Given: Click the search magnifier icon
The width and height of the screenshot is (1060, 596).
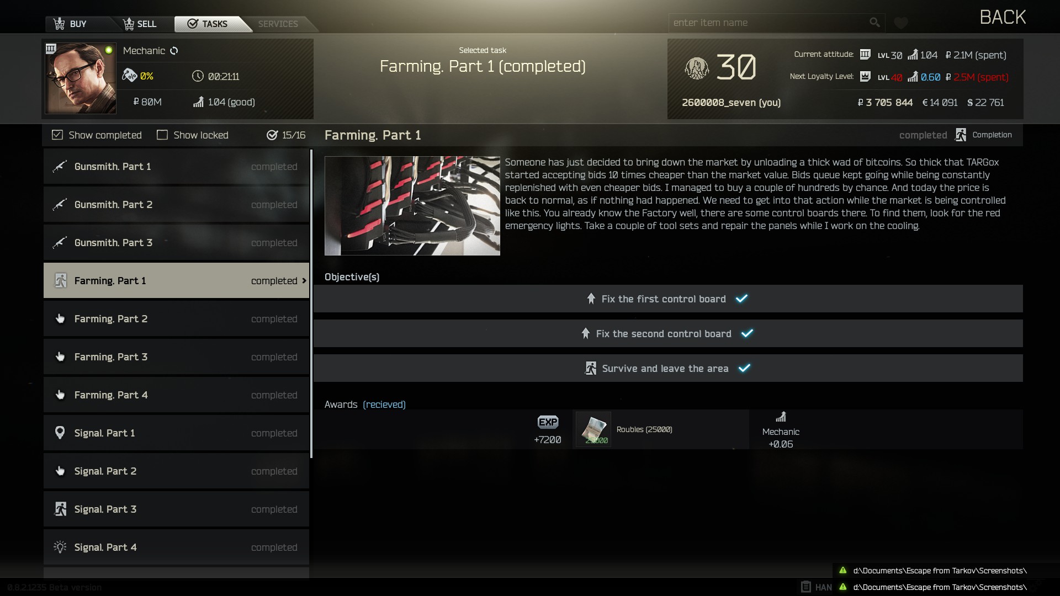Looking at the screenshot, I should [x=874, y=23].
